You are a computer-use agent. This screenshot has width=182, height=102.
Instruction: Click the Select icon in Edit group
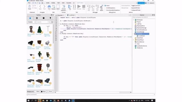[58, 7]
